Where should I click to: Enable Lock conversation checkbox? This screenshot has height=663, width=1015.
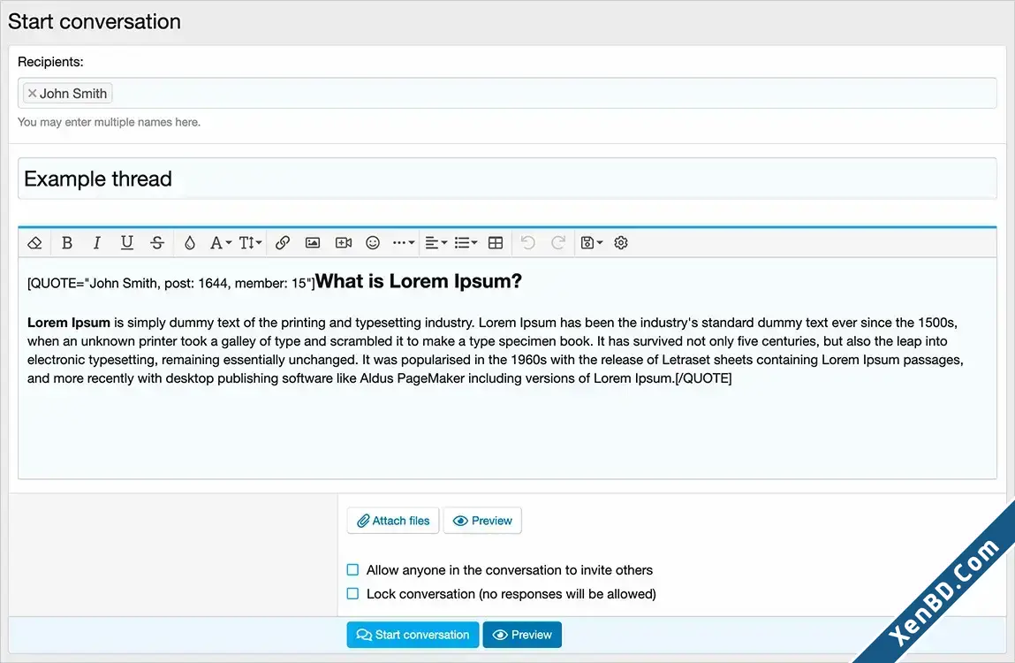(x=352, y=594)
